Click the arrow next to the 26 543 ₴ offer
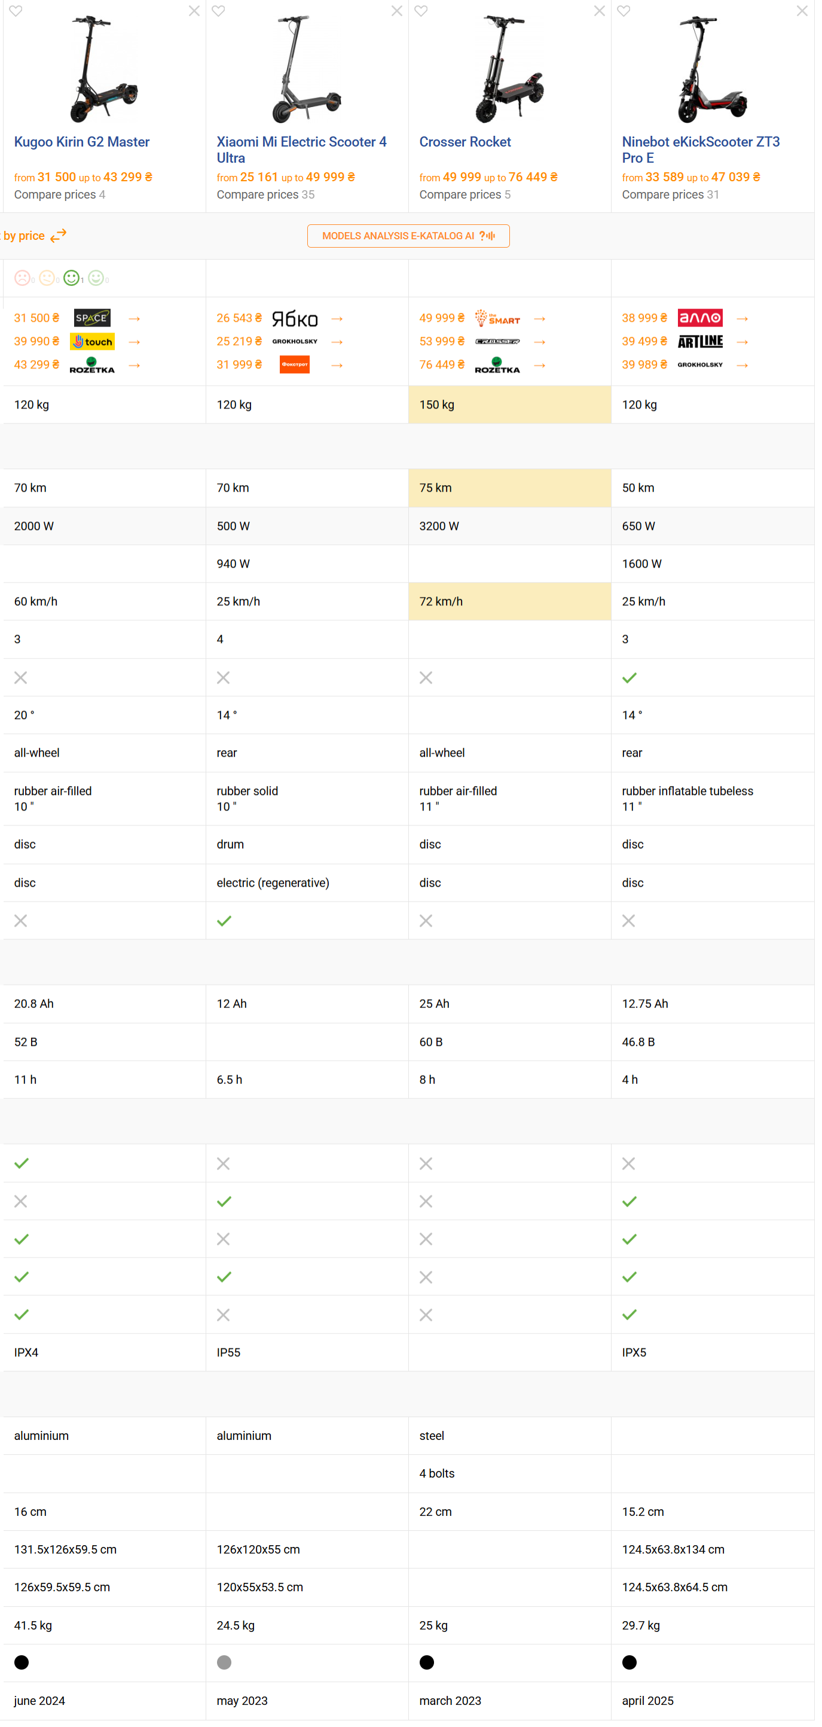 [338, 318]
